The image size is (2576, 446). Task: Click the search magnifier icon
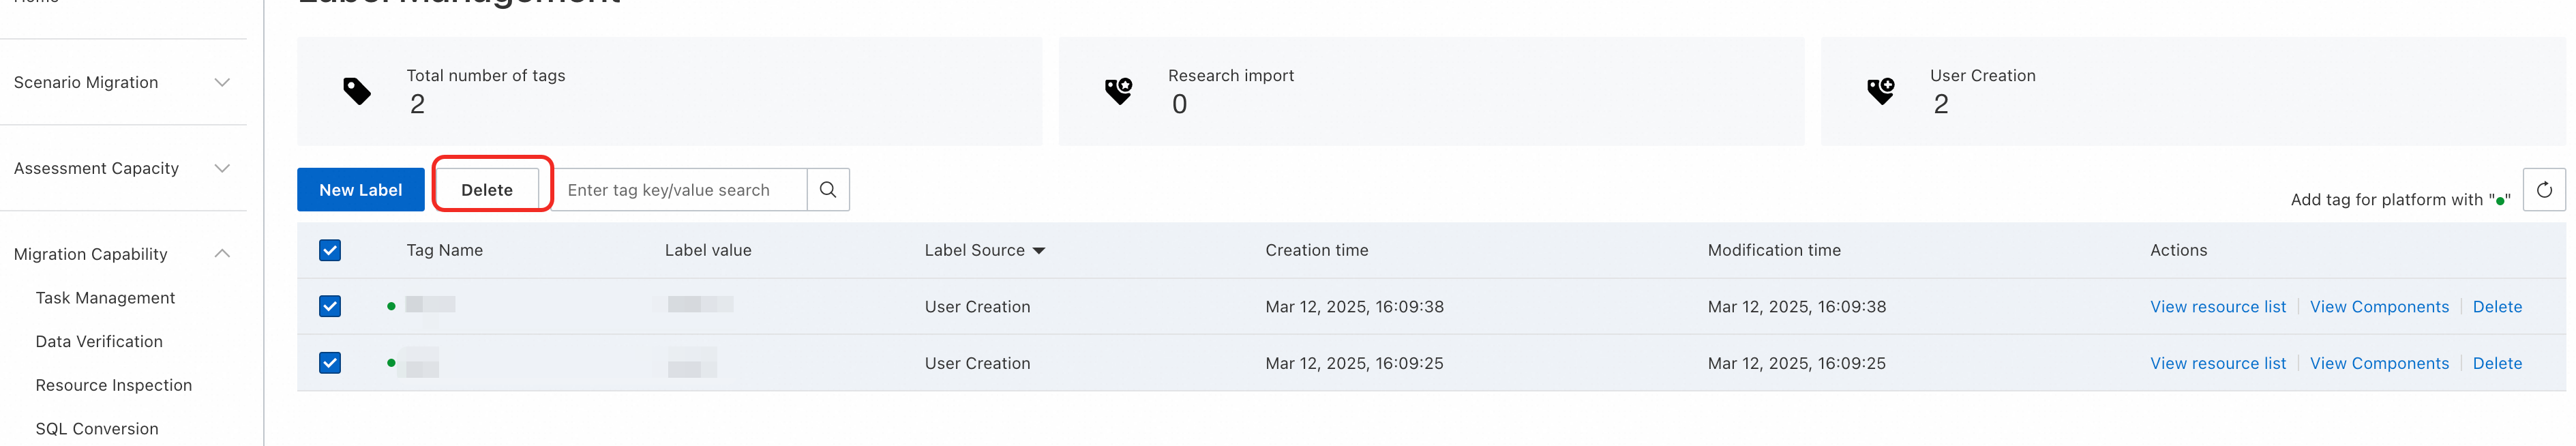(x=827, y=190)
